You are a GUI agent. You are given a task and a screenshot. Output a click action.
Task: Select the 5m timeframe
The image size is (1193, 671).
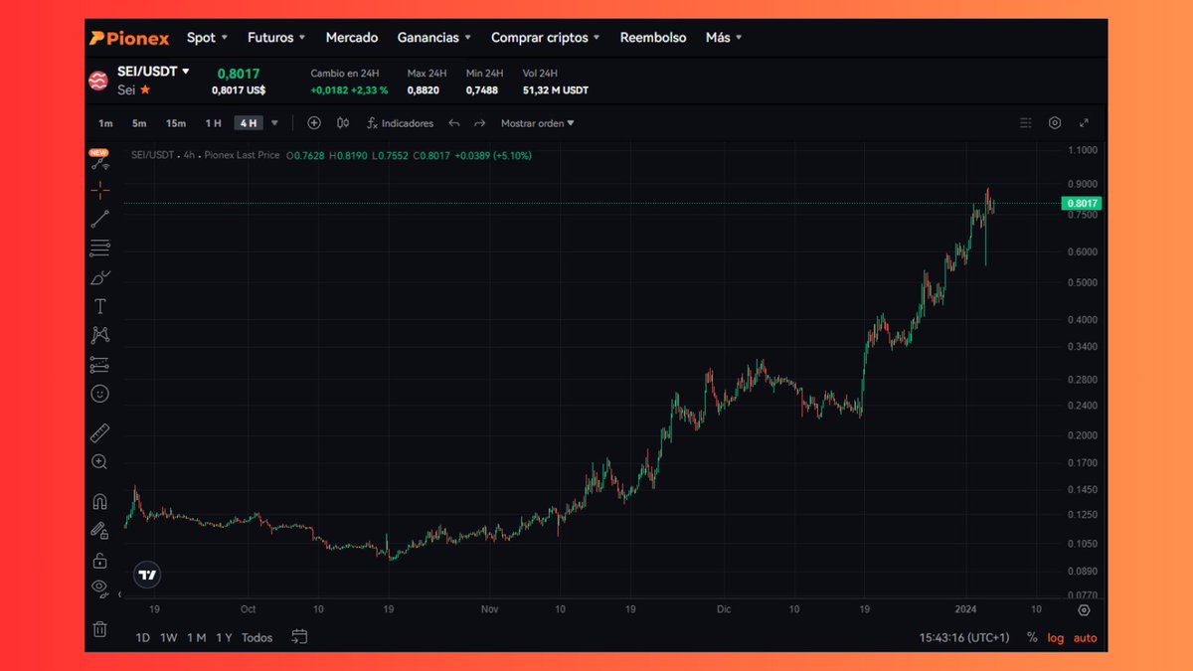(139, 123)
